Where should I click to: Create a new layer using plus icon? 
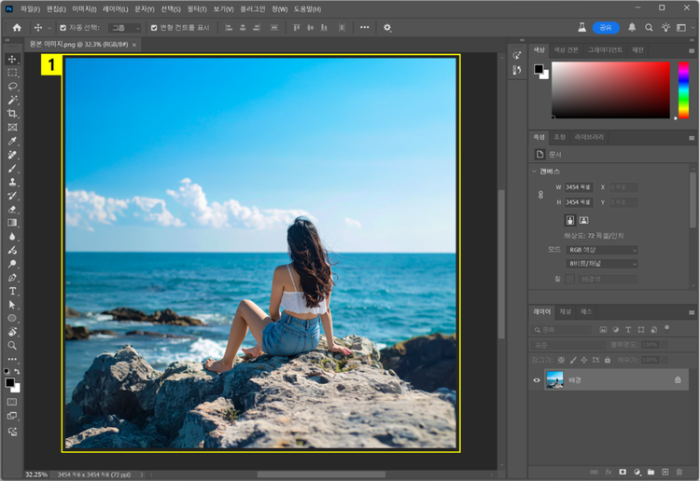(665, 472)
